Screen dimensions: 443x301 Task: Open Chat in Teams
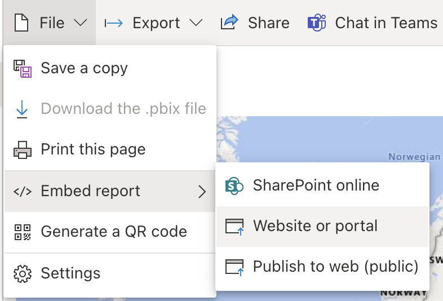[x=386, y=23]
